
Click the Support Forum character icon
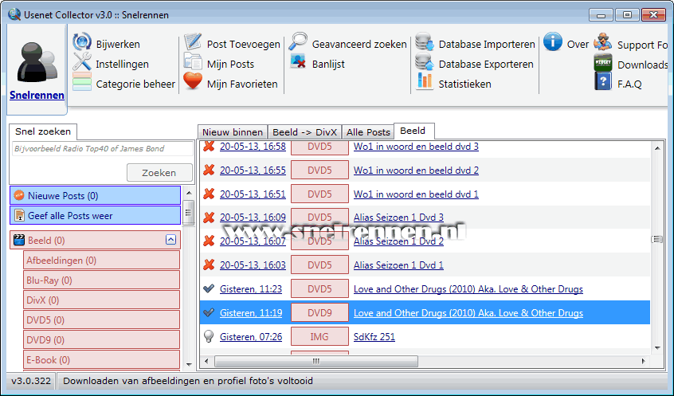[602, 42]
